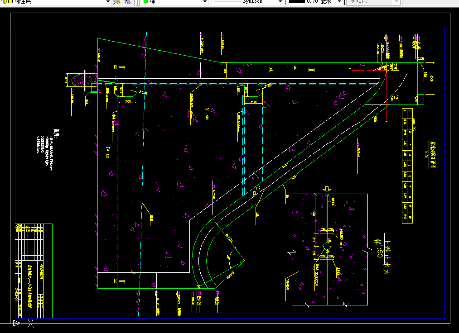Image resolution: width=459 pixels, height=333 pixels.
Task: Select the 溢流坝段剖面图 drawing title text
Action: 433,155
